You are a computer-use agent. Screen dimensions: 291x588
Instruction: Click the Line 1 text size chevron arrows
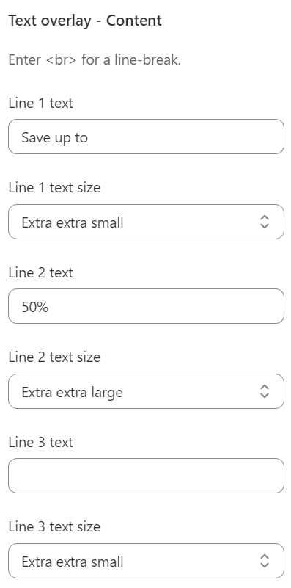point(265,222)
